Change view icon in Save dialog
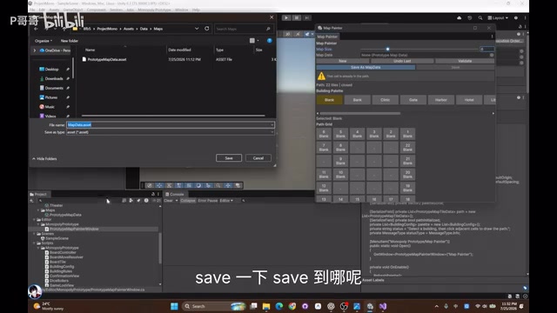Viewport: 557px width, 313px height. [252, 41]
